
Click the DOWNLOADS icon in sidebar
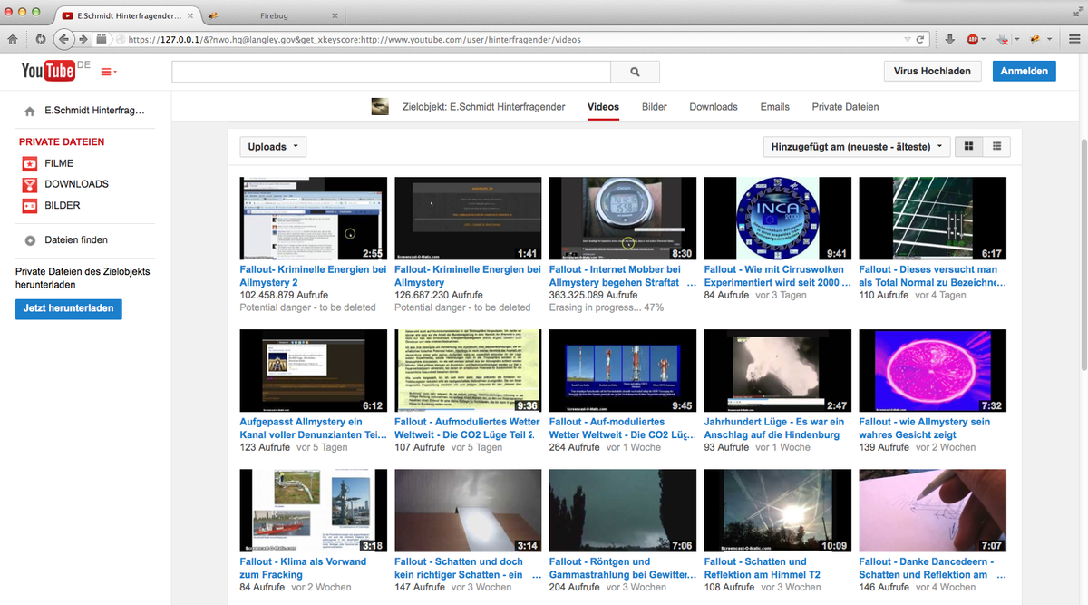[x=30, y=184]
